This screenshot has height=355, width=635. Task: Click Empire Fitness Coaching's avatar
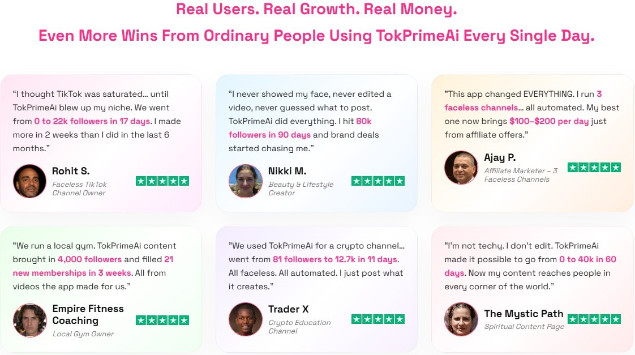29,320
